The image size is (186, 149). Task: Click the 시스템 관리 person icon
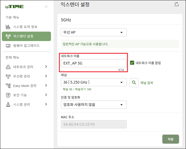[x=8, y=105]
